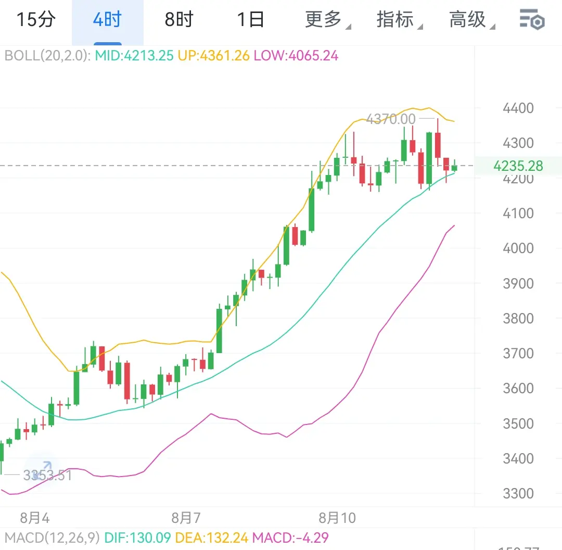The width and height of the screenshot is (562, 550).
Task: Tap the 3500 price axis label
Action: (x=518, y=424)
